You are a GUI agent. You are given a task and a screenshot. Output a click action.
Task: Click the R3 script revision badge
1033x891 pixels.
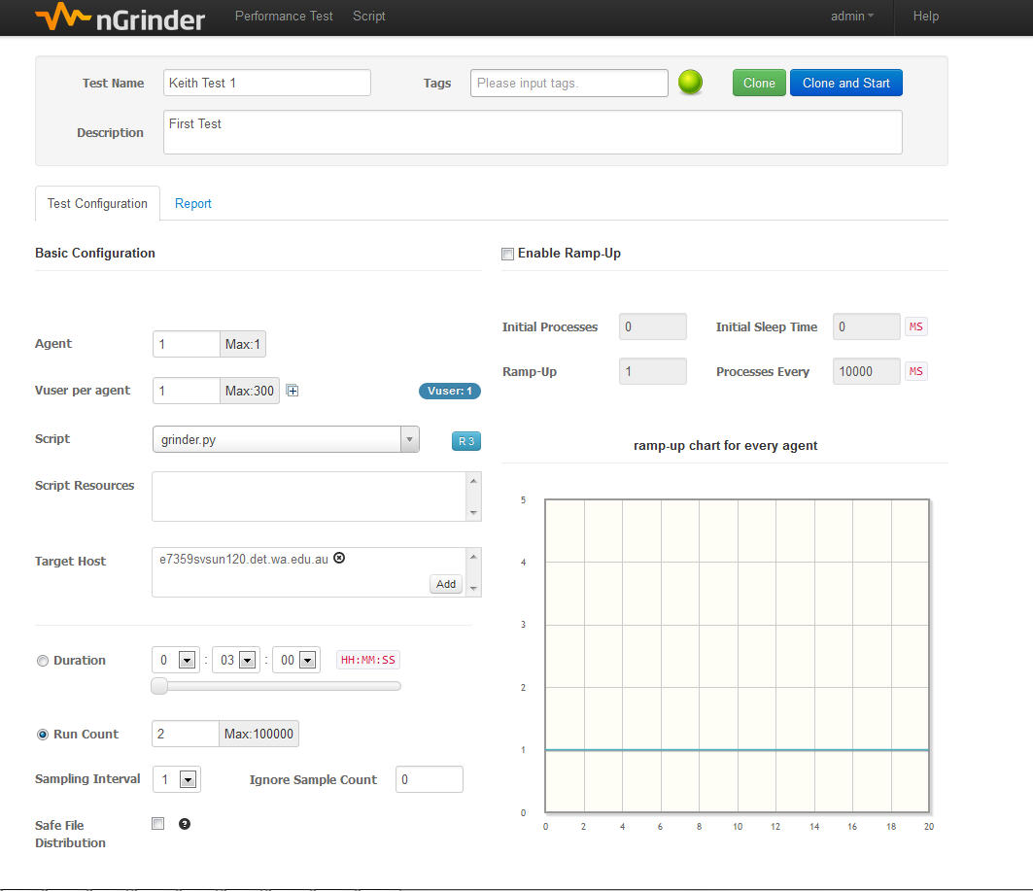[x=465, y=442]
